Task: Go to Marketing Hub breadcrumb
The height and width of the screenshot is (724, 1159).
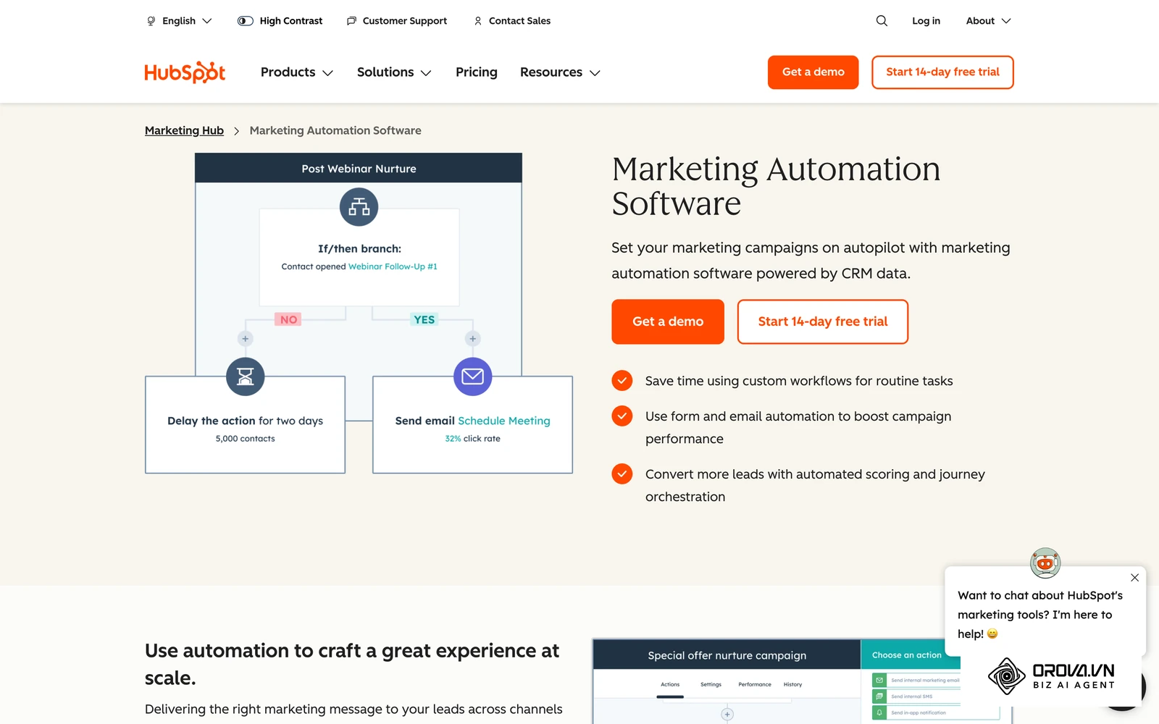Action: (x=184, y=130)
